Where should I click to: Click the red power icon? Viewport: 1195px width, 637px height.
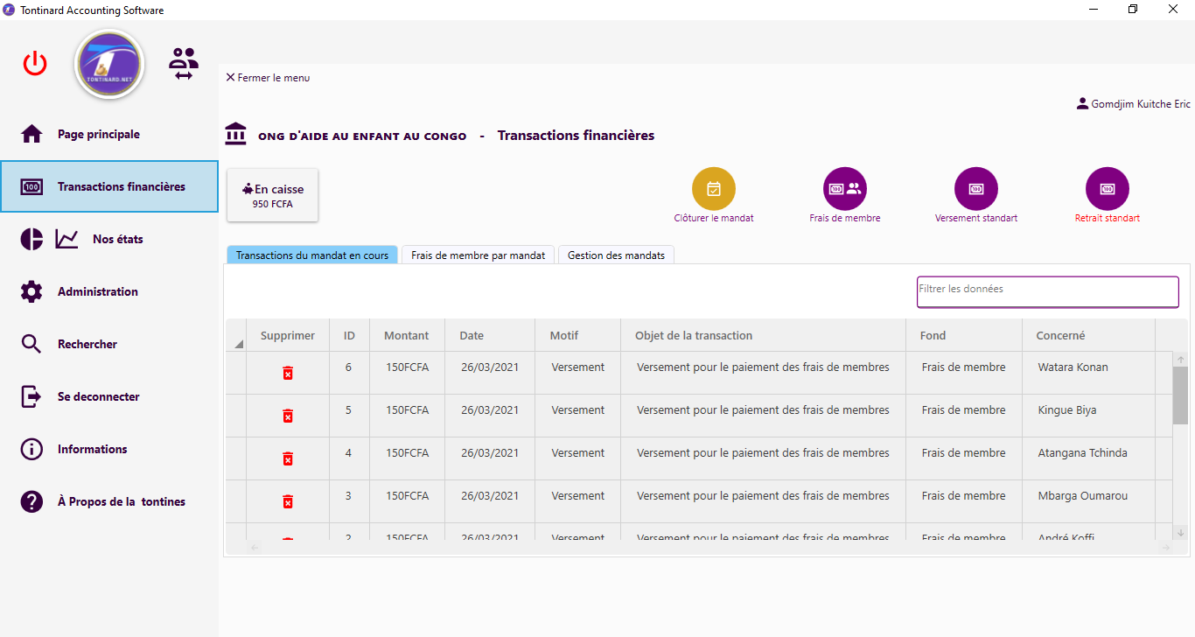35,64
